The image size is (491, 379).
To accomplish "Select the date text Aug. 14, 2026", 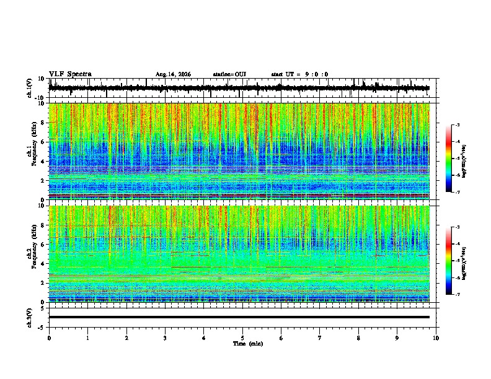I will click(x=173, y=74).
